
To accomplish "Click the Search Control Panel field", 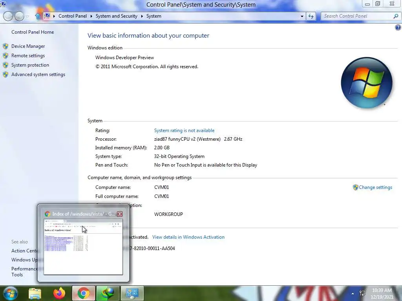I will [357, 16].
